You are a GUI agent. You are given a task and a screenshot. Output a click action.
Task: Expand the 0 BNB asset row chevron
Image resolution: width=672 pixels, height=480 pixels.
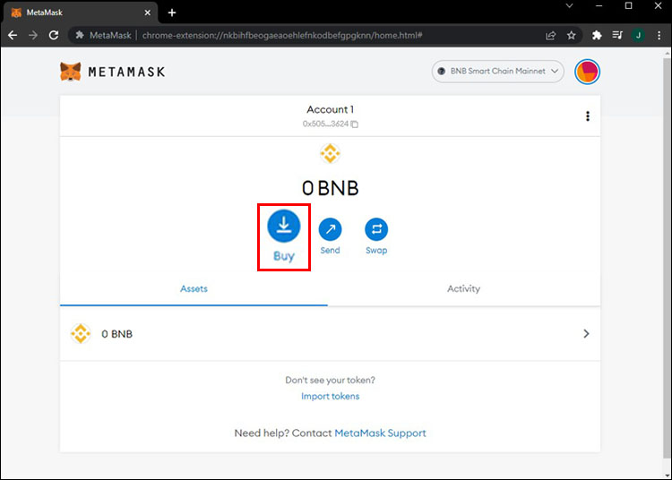[586, 333]
